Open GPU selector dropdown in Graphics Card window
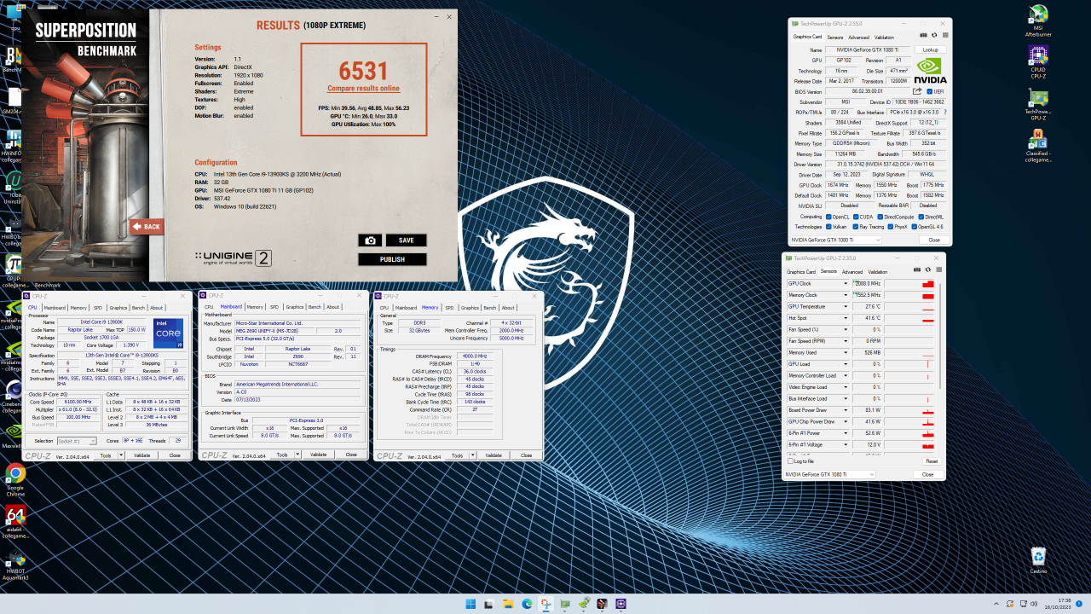 tap(835, 240)
